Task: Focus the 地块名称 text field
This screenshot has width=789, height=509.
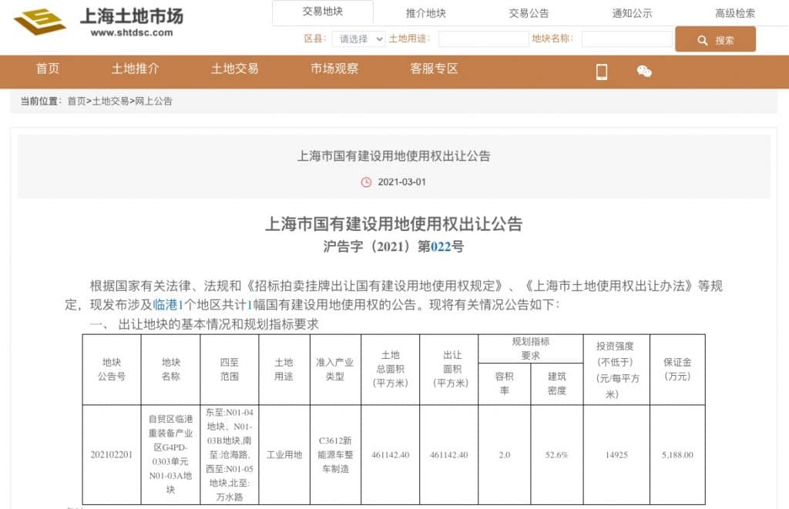Action: click(x=626, y=39)
